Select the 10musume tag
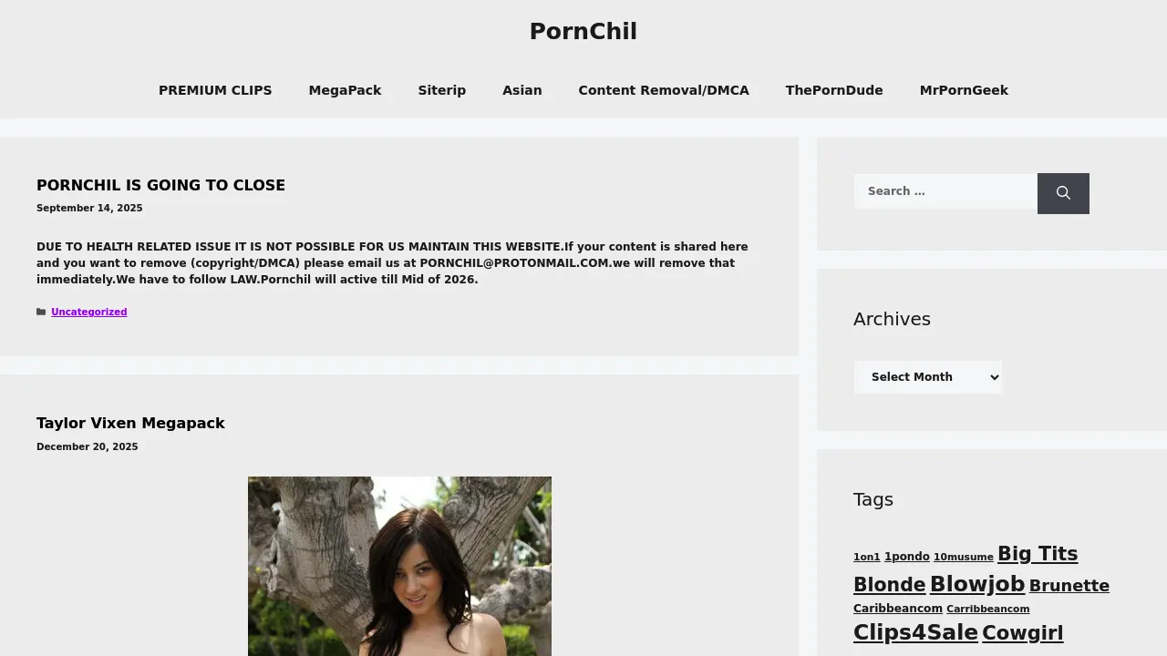The image size is (1167, 656). coord(964,557)
